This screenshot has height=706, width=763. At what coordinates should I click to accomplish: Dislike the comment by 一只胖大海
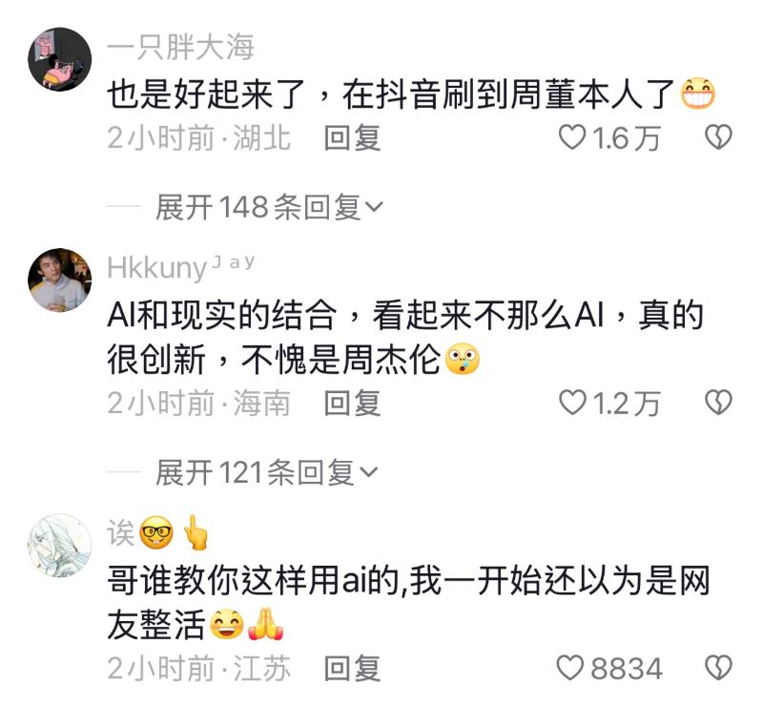(x=718, y=136)
